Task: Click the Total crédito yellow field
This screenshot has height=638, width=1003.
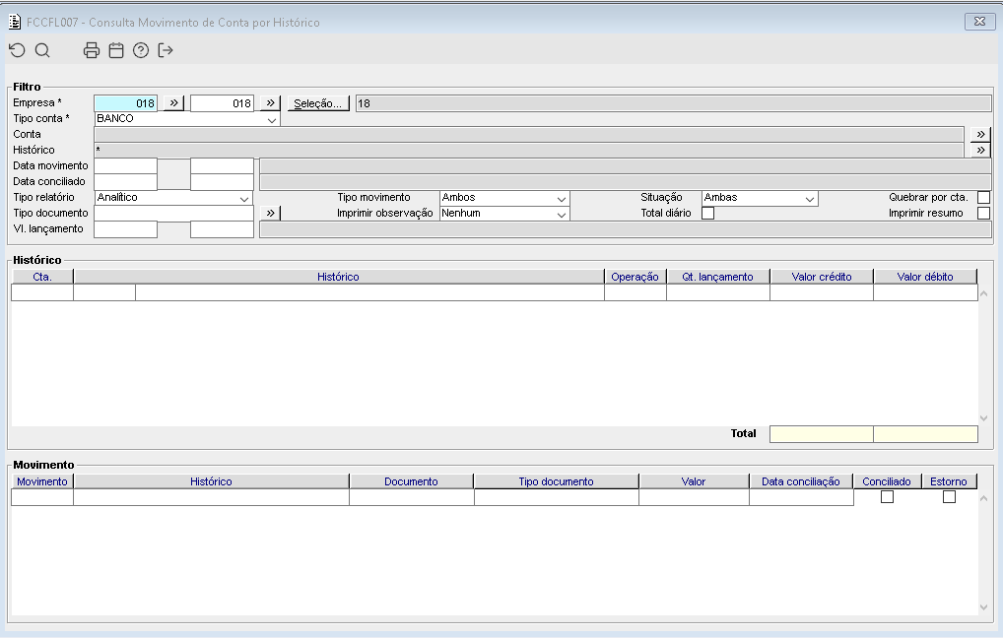Action: click(x=822, y=434)
